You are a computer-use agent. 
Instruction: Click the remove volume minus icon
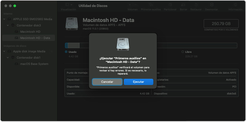pos(136,5)
